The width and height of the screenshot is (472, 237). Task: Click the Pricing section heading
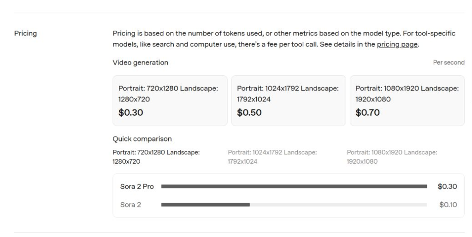(26, 33)
